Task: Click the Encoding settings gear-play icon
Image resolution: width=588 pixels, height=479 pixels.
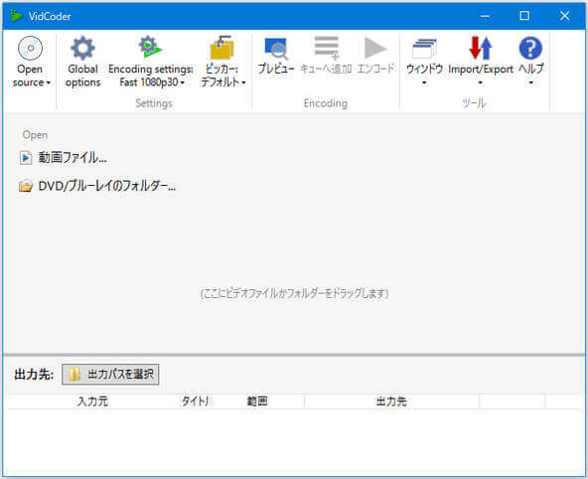Action: click(x=150, y=47)
